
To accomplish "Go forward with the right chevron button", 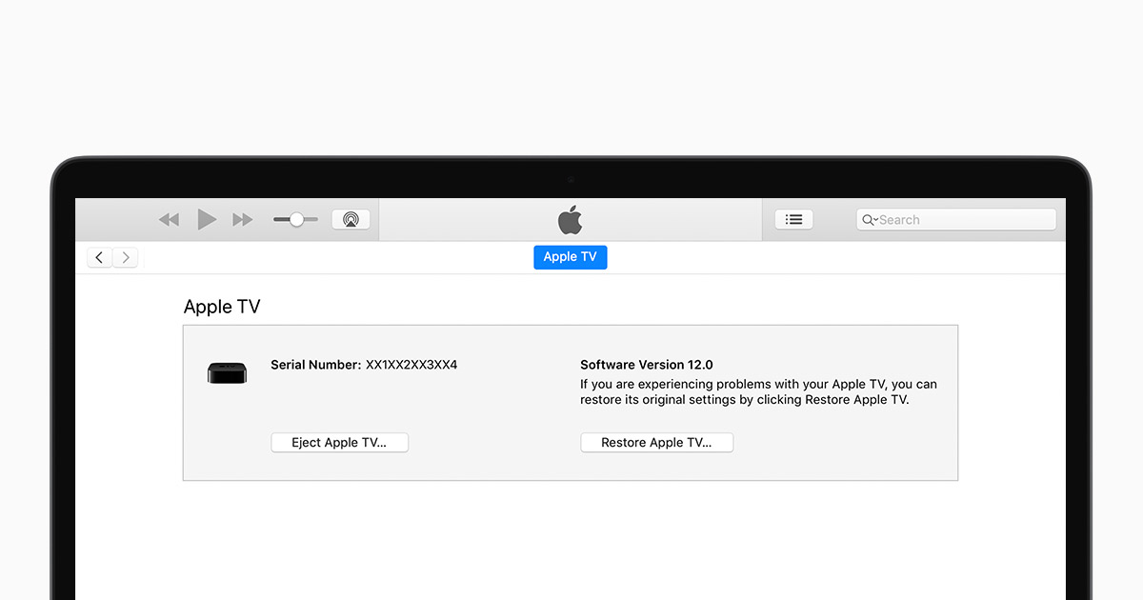I will coord(126,257).
